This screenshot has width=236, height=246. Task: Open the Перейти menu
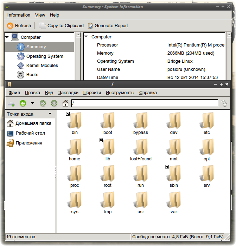click(92, 93)
